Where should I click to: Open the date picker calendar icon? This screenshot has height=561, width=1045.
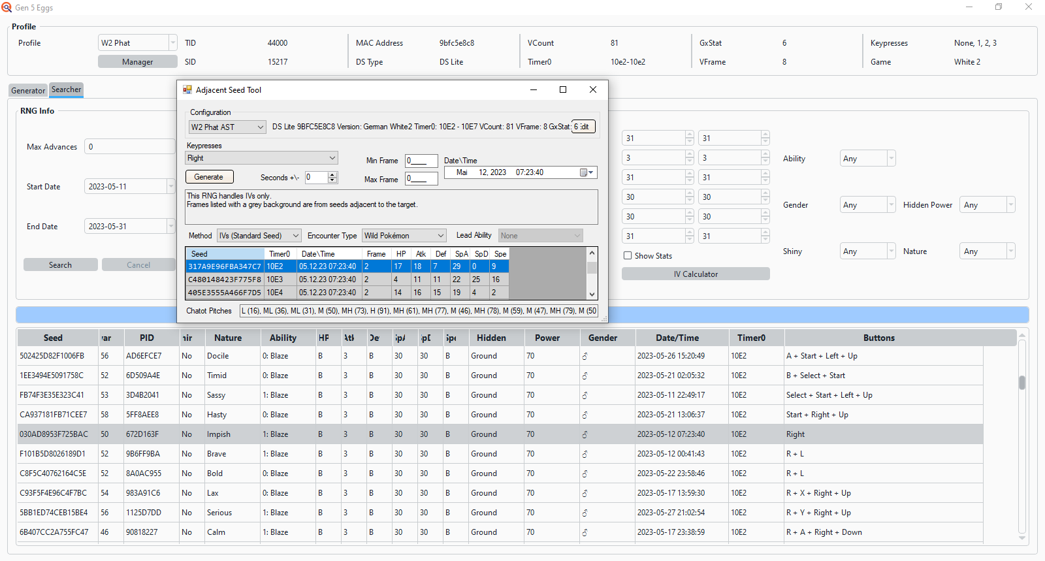point(586,172)
